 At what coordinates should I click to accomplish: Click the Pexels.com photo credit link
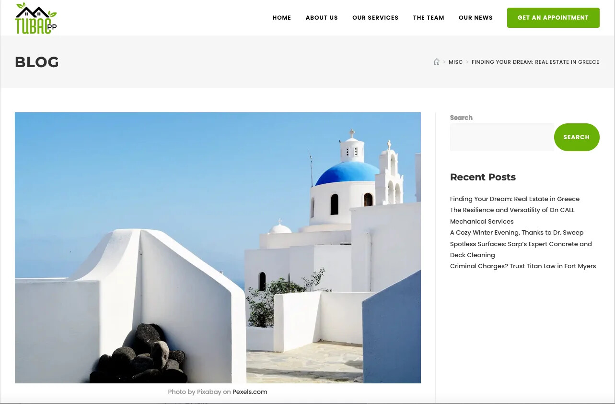tap(250, 392)
